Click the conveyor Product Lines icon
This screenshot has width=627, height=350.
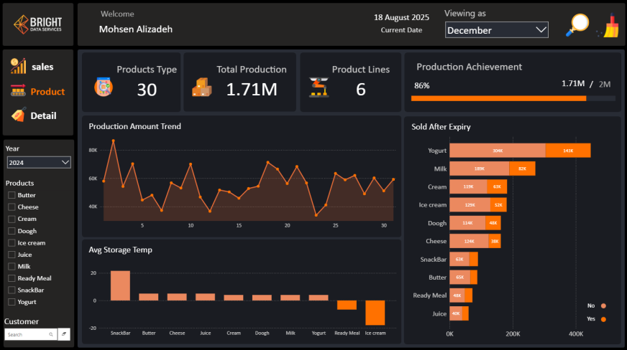(318, 87)
